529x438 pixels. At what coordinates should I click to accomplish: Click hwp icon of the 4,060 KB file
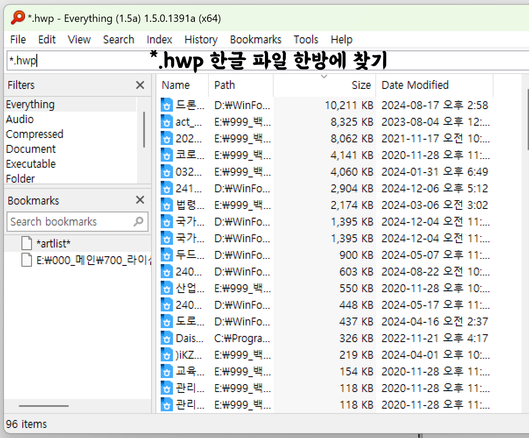point(167,172)
